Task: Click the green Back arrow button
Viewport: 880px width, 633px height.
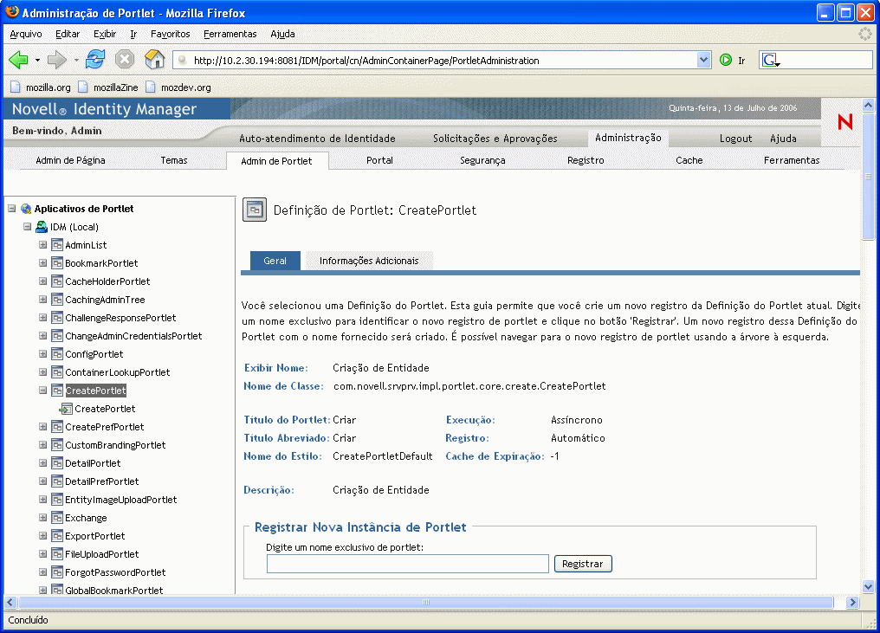Action: click(18, 60)
